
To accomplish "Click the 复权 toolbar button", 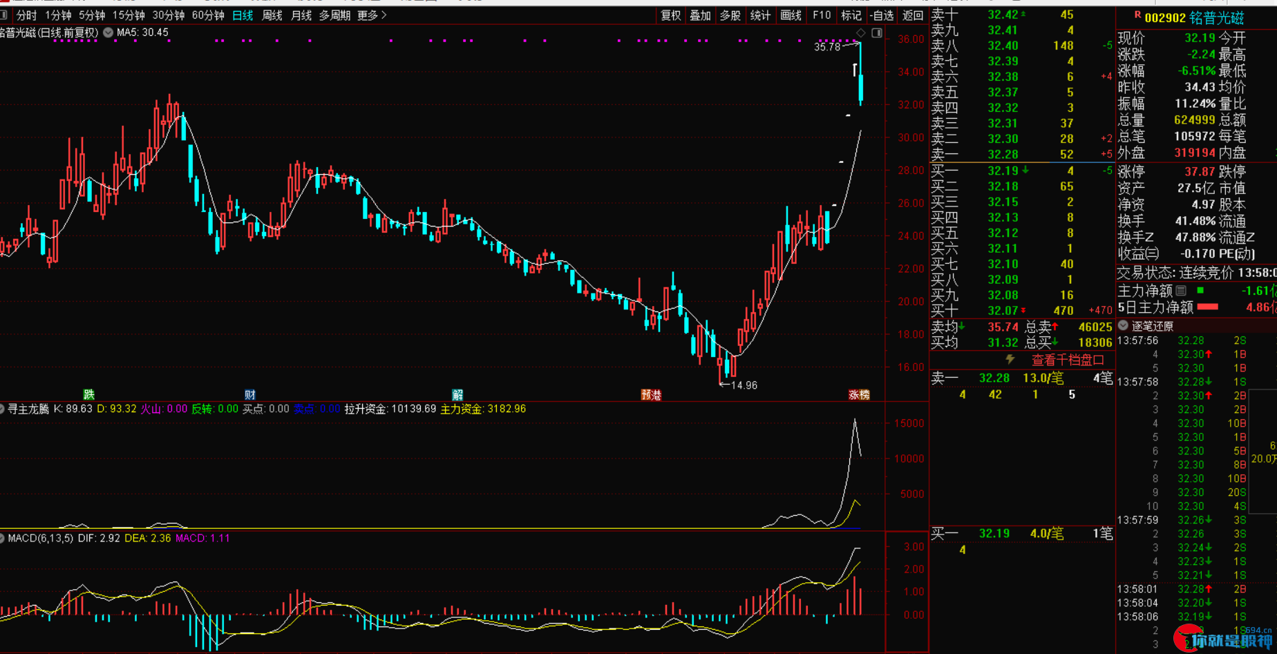I will 670,15.
